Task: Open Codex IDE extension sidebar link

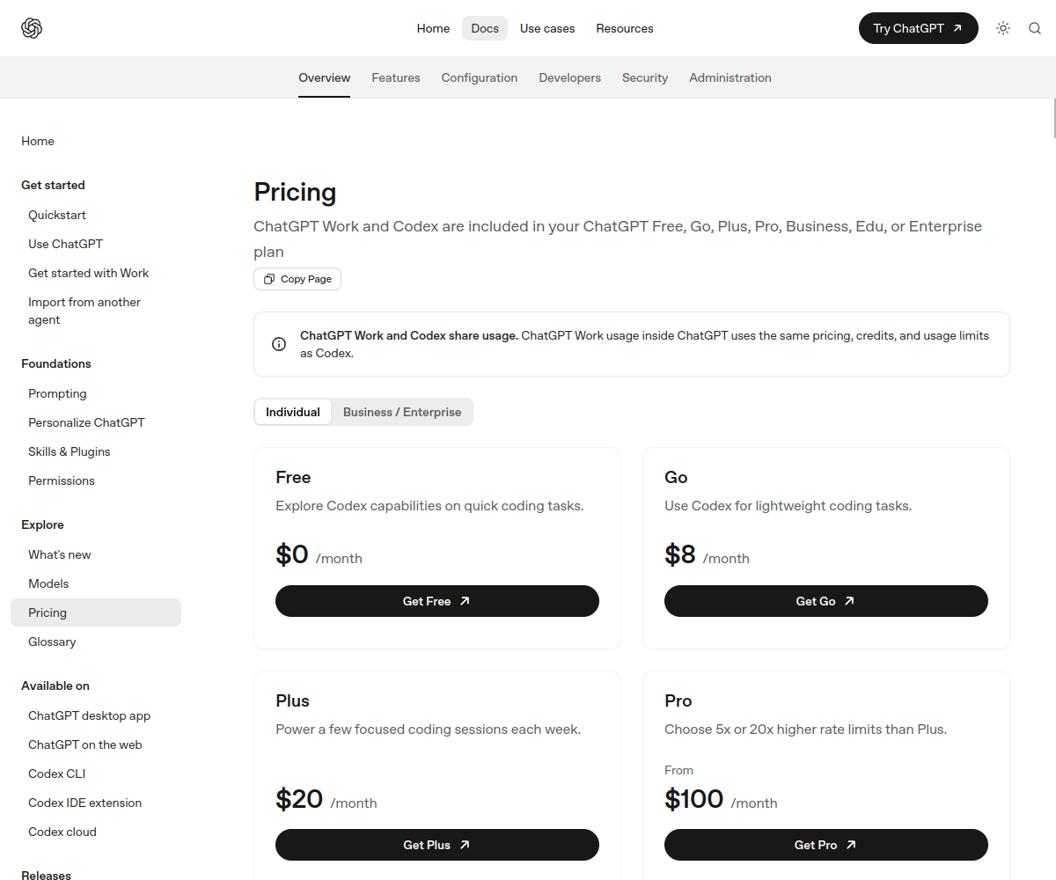Action: pos(84,803)
